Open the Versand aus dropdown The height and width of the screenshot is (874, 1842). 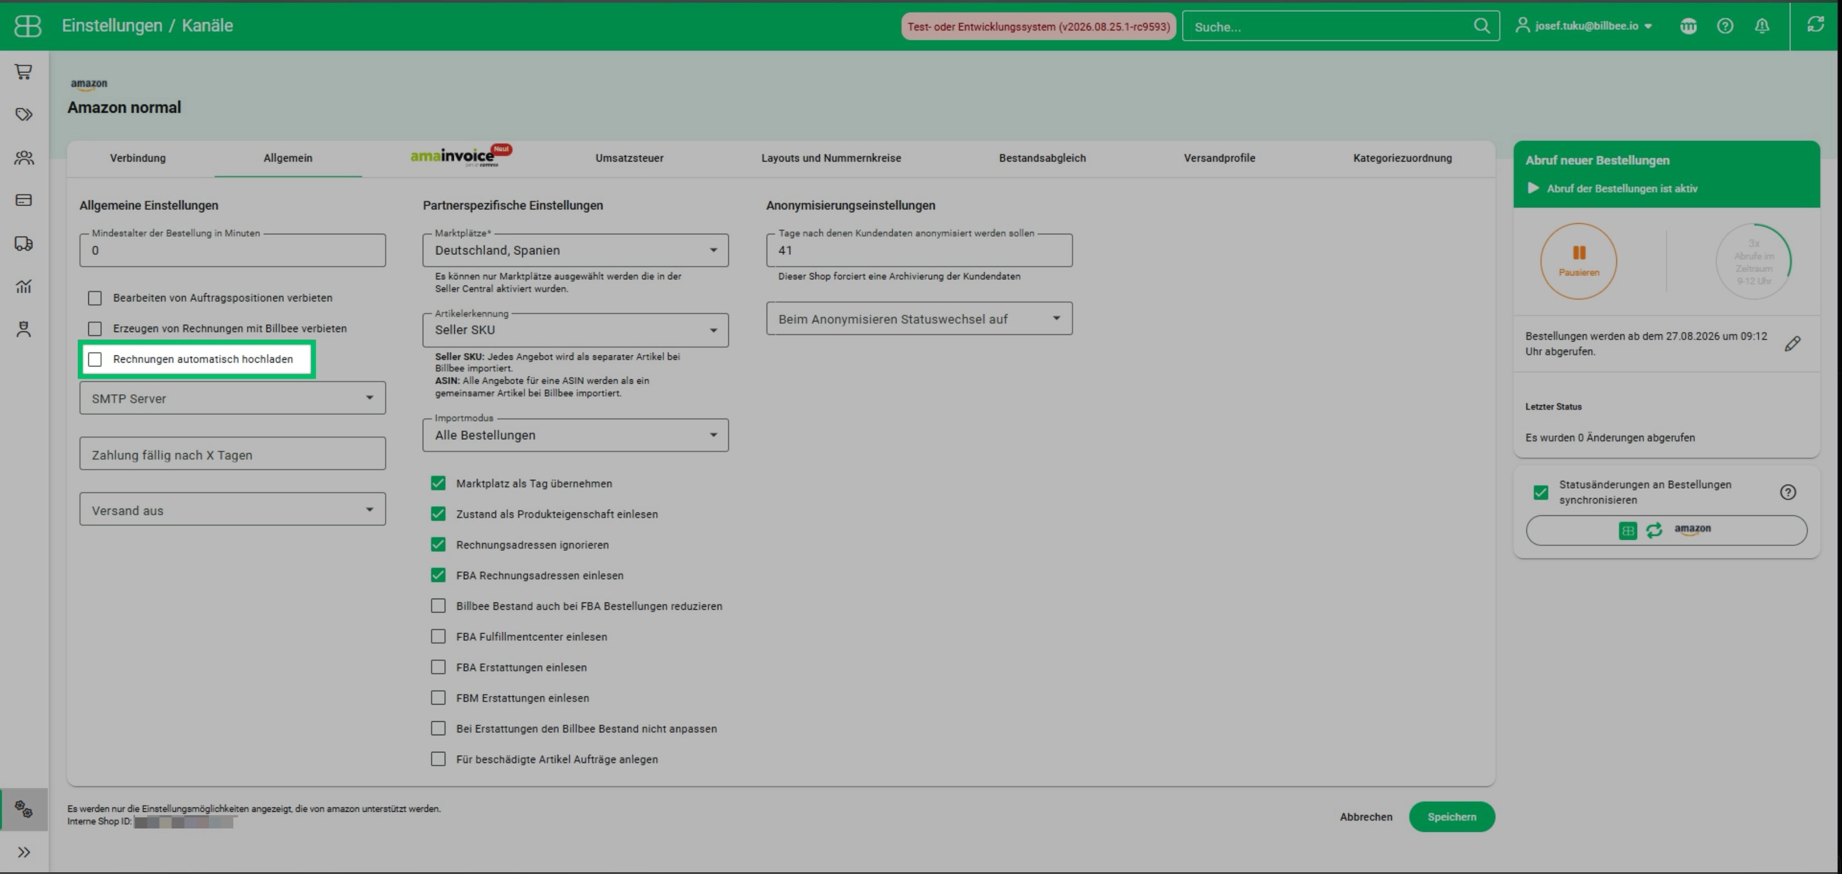pyautogui.click(x=232, y=510)
